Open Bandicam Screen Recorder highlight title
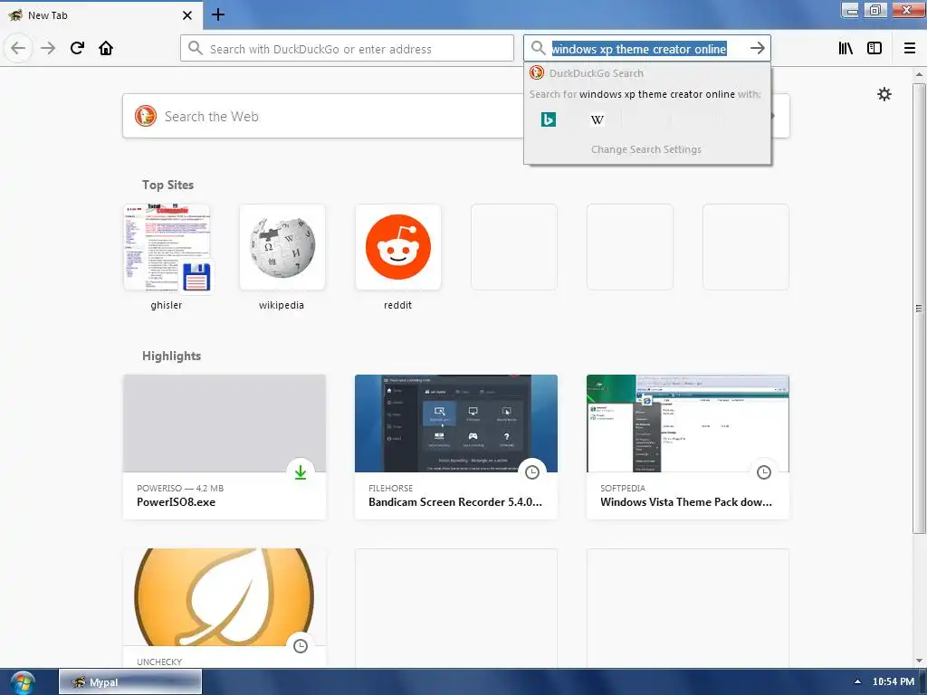This screenshot has width=927, height=695. pos(455,502)
